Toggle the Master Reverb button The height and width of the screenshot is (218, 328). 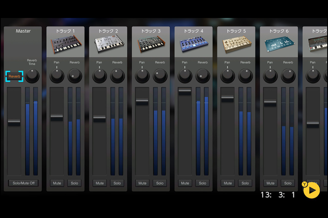tap(14, 76)
